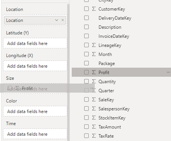Click the Color well label

point(11,101)
